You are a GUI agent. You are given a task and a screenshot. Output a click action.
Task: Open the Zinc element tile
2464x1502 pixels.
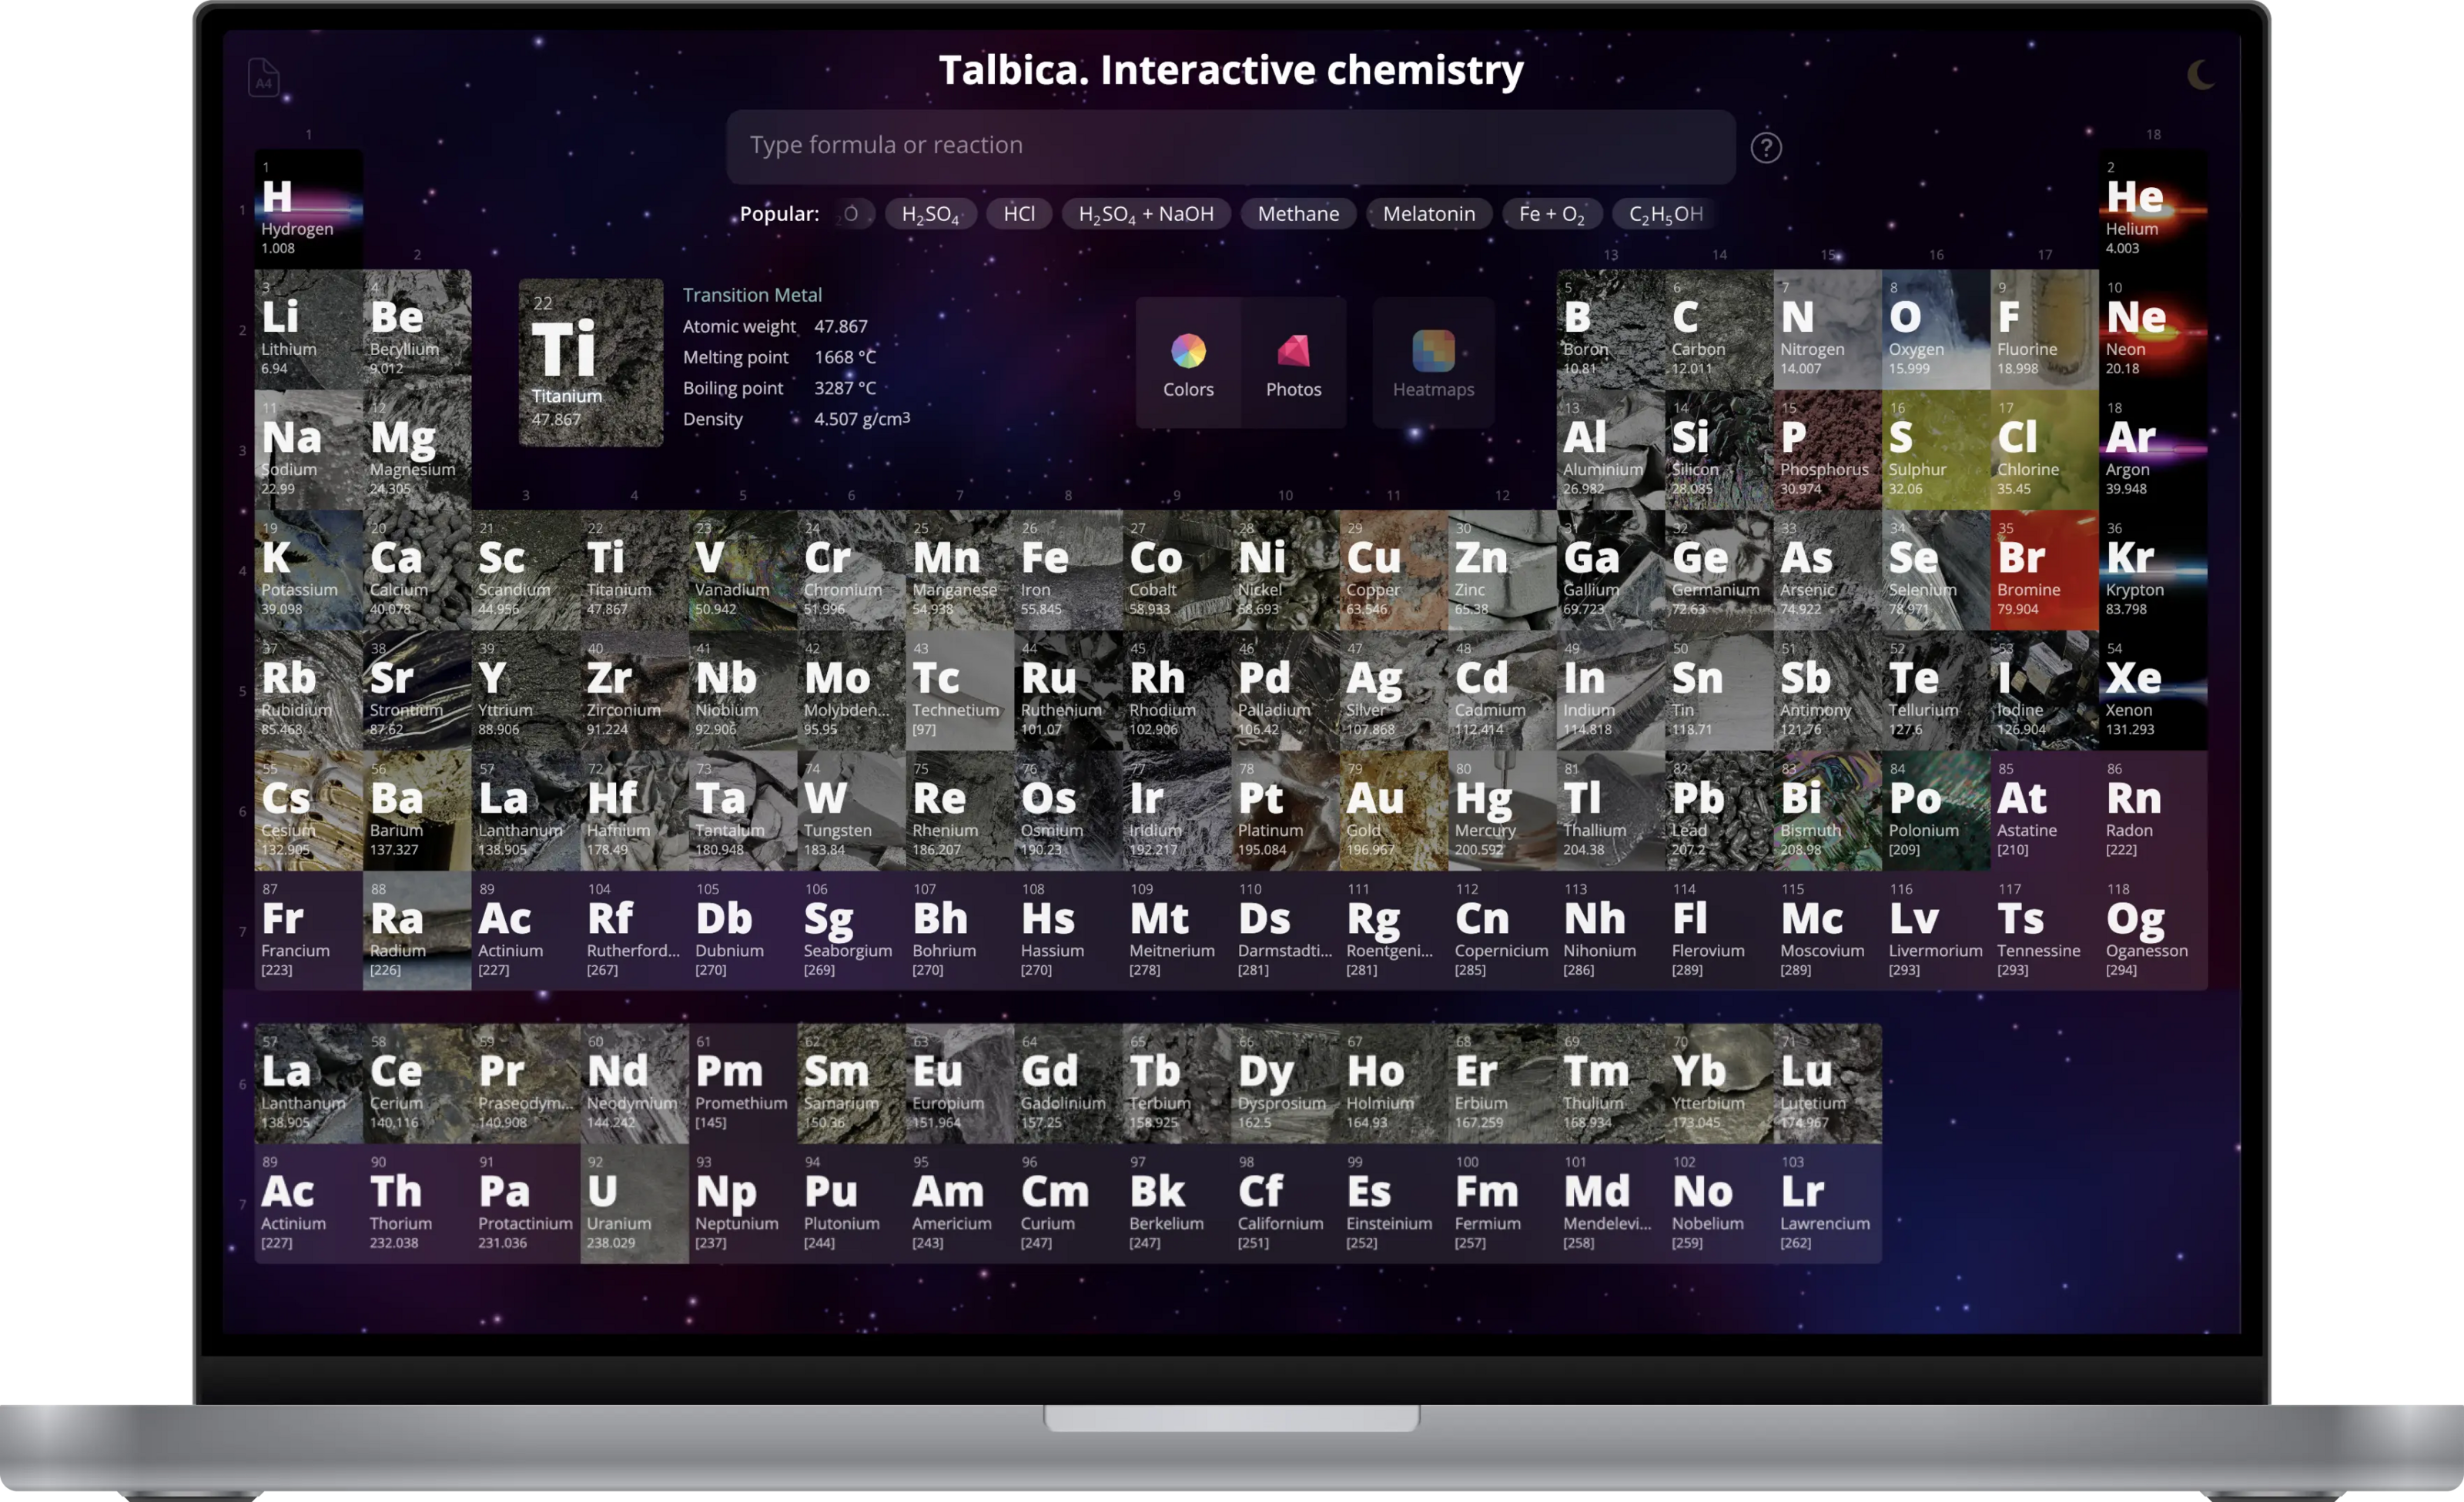1502,570
